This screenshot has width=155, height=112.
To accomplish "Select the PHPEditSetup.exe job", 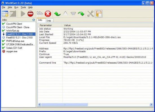I will click(15, 41).
